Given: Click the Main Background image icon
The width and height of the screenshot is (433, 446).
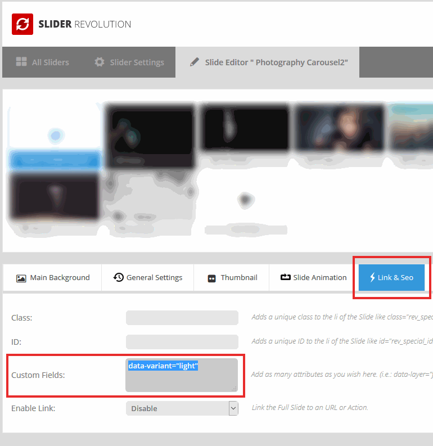Looking at the screenshot, I should click(x=21, y=278).
